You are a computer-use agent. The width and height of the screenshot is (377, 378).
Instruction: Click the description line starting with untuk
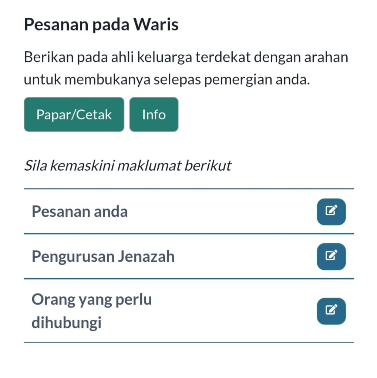(166, 80)
